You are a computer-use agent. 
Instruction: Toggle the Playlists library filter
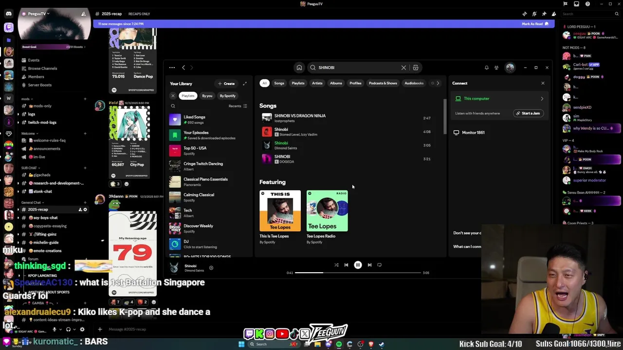coord(188,96)
